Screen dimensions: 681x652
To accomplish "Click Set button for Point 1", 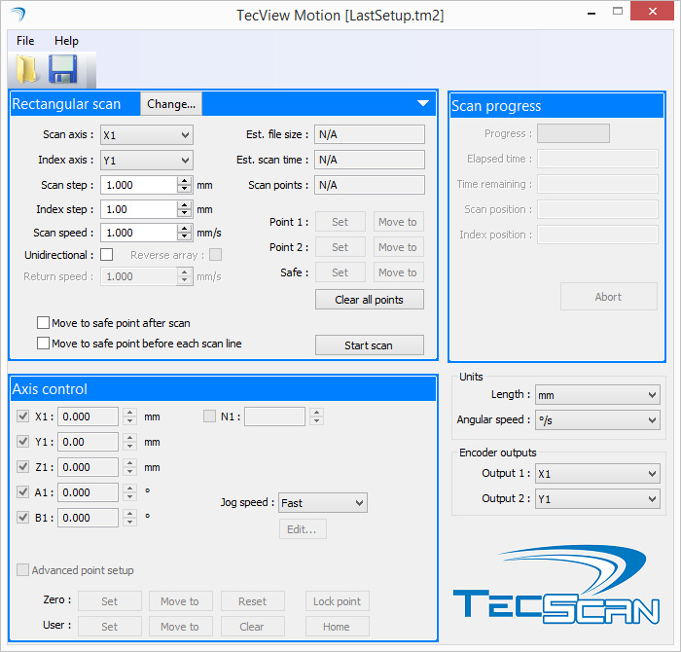I will (x=340, y=222).
